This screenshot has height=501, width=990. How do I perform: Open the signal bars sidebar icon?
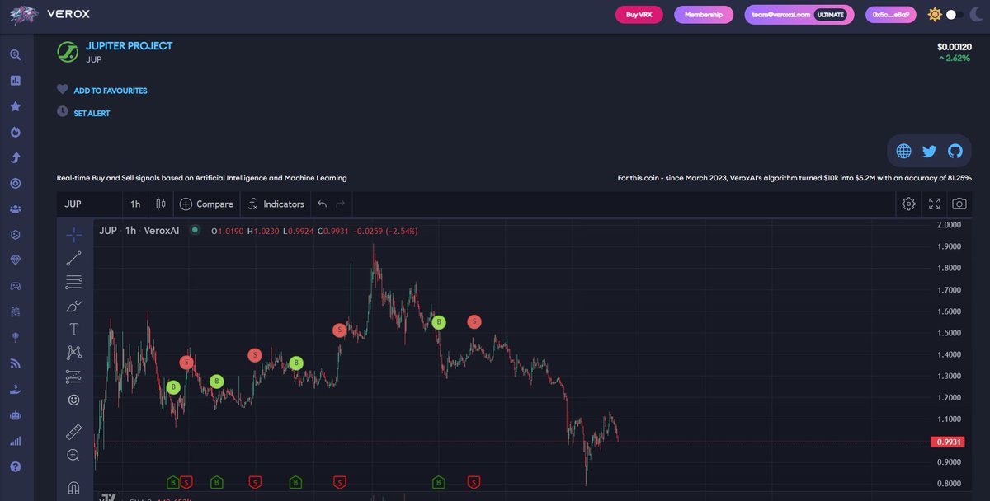click(x=15, y=441)
